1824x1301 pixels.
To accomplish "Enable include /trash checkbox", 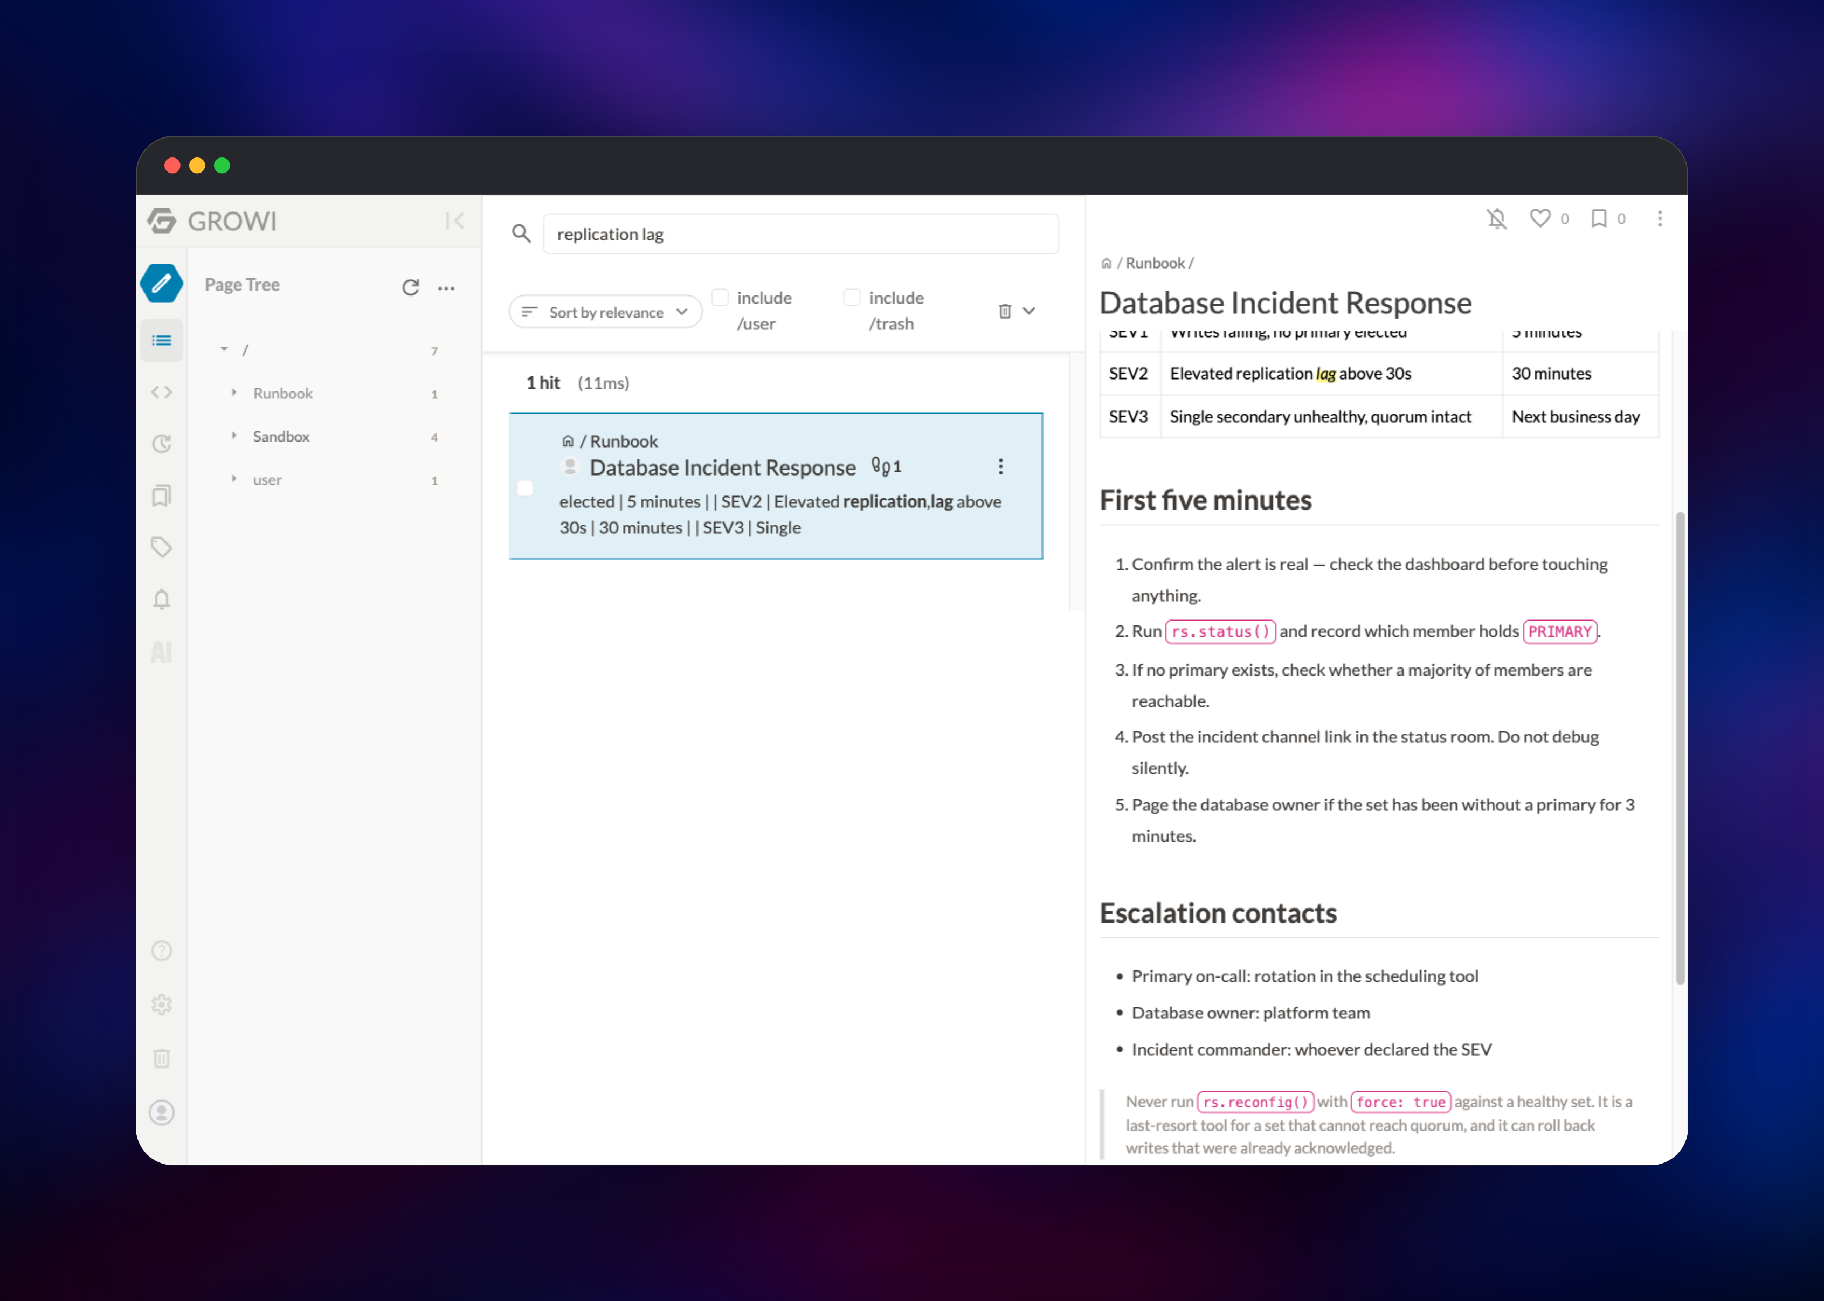I will coord(852,297).
